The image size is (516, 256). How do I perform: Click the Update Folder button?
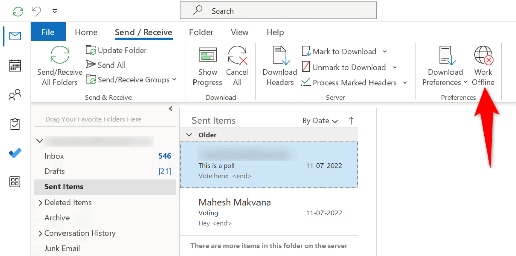coord(116,50)
